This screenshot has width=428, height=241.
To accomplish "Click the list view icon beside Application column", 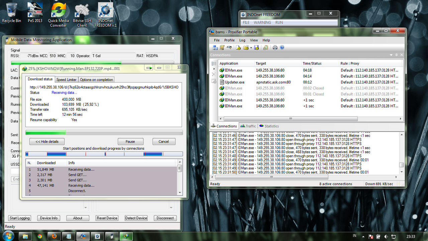I will (214, 63).
